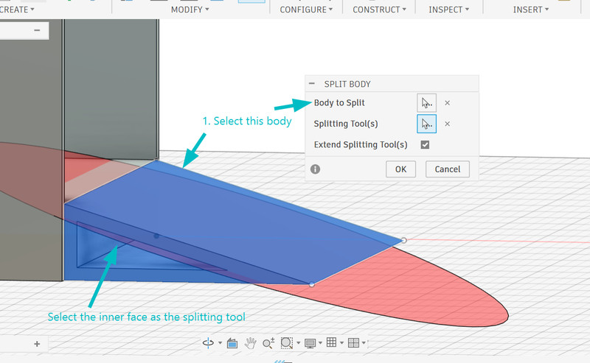This screenshot has width=590, height=363.
Task: Select the Orbit navigation tool
Action: point(208,342)
